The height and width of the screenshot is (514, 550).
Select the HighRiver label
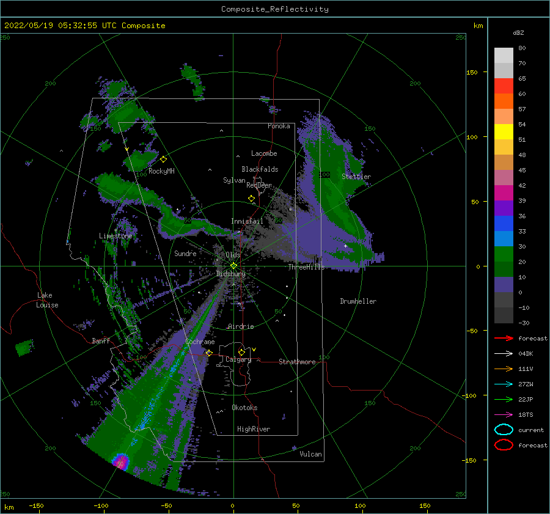pos(254,429)
